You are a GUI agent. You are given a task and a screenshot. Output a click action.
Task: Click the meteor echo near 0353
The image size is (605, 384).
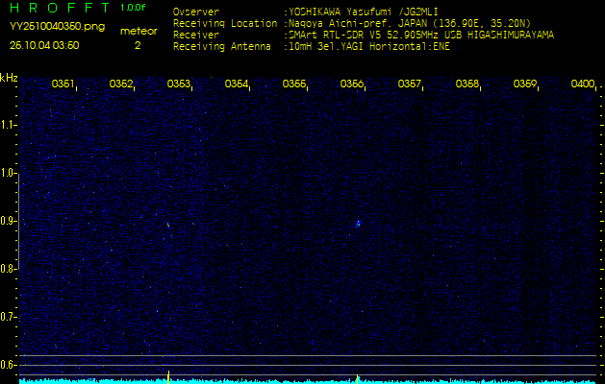[x=168, y=225]
